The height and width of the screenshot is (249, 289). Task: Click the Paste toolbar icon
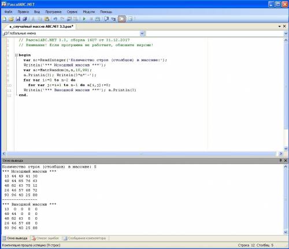pos(47,19)
